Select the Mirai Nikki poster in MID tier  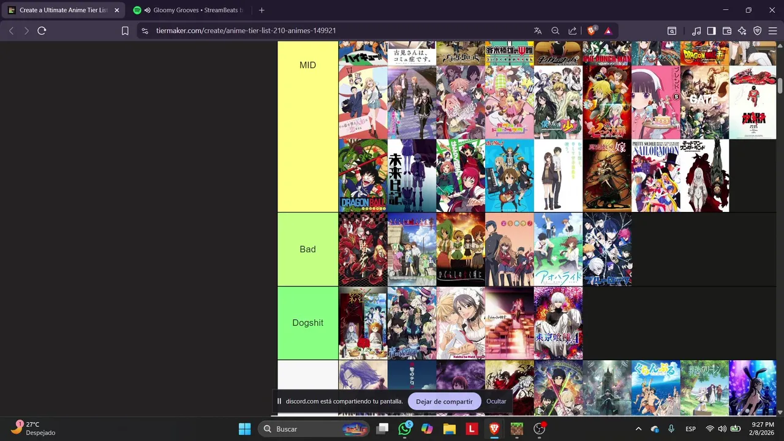[412, 175]
